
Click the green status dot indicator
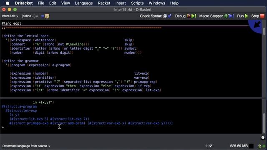click(264, 146)
